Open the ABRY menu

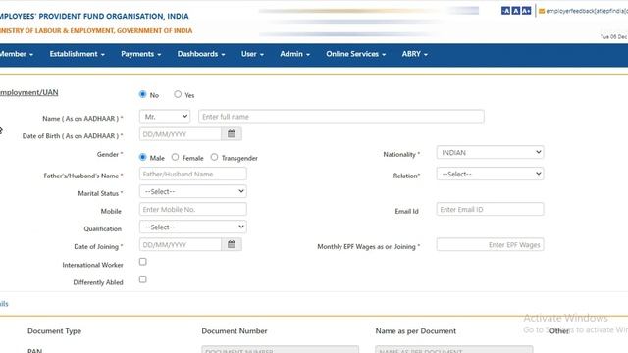tap(414, 54)
